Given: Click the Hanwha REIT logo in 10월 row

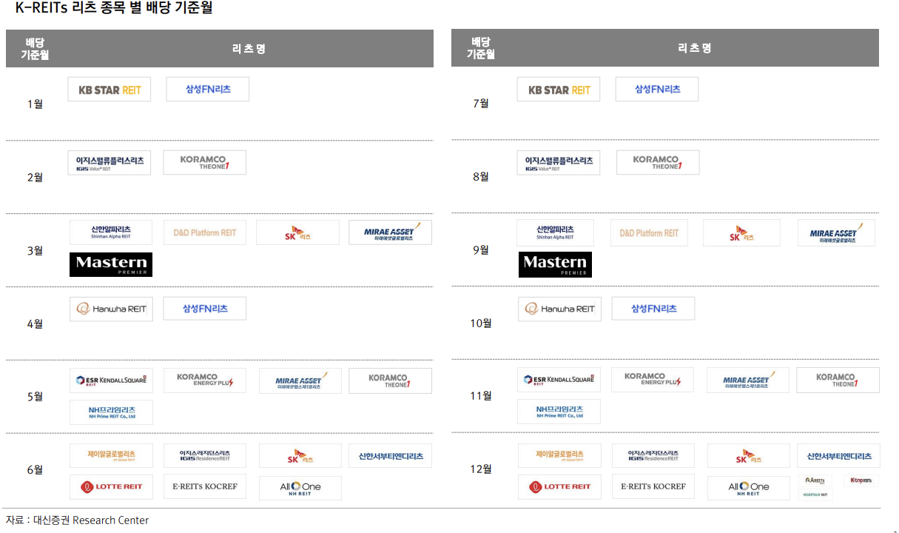Looking at the screenshot, I should [560, 309].
